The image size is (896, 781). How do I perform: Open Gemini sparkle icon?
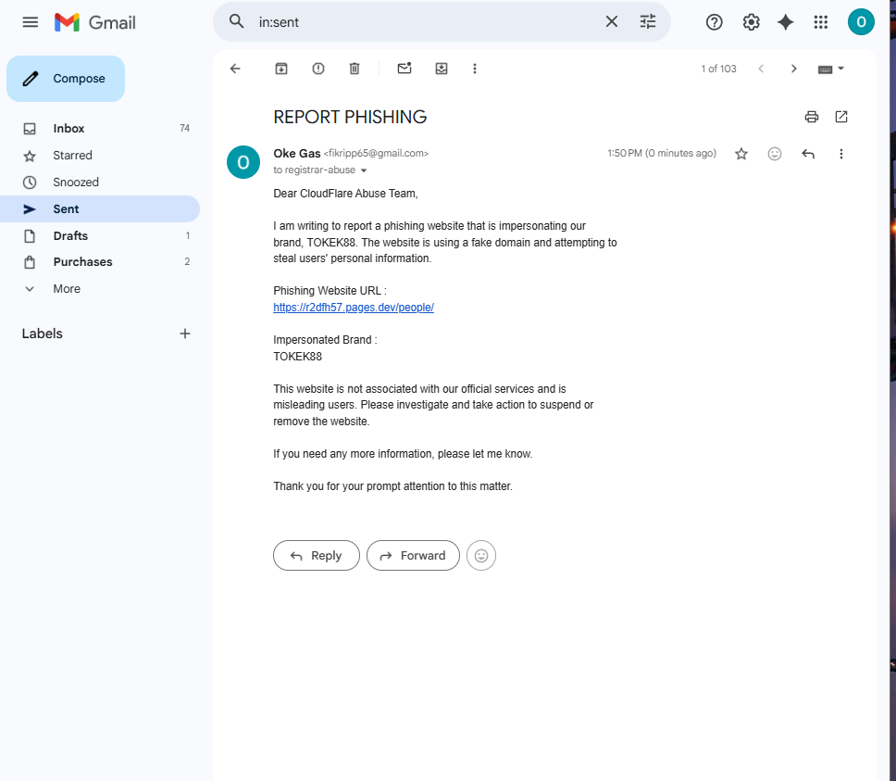coord(786,22)
